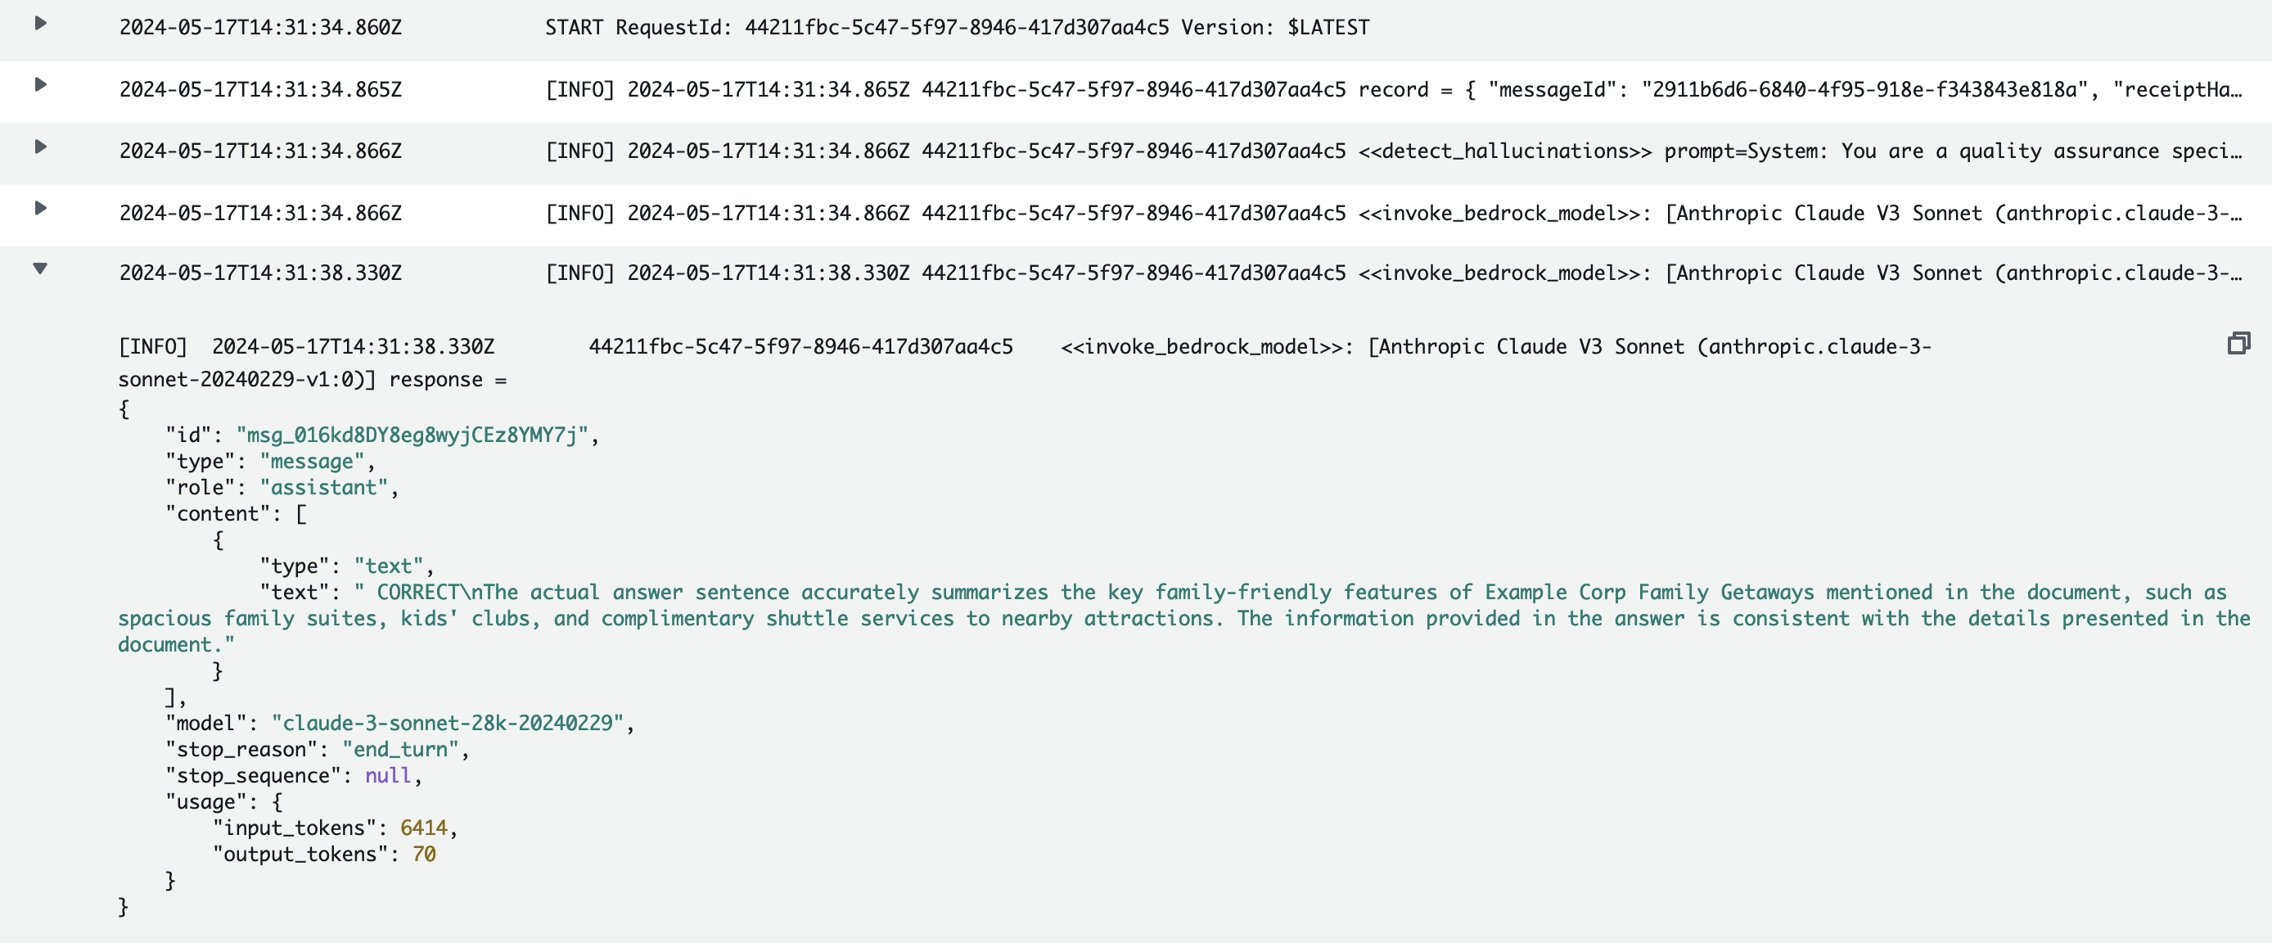This screenshot has height=943, width=2272.
Task: Expand the log row containing record messageId
Action: pos(41,86)
